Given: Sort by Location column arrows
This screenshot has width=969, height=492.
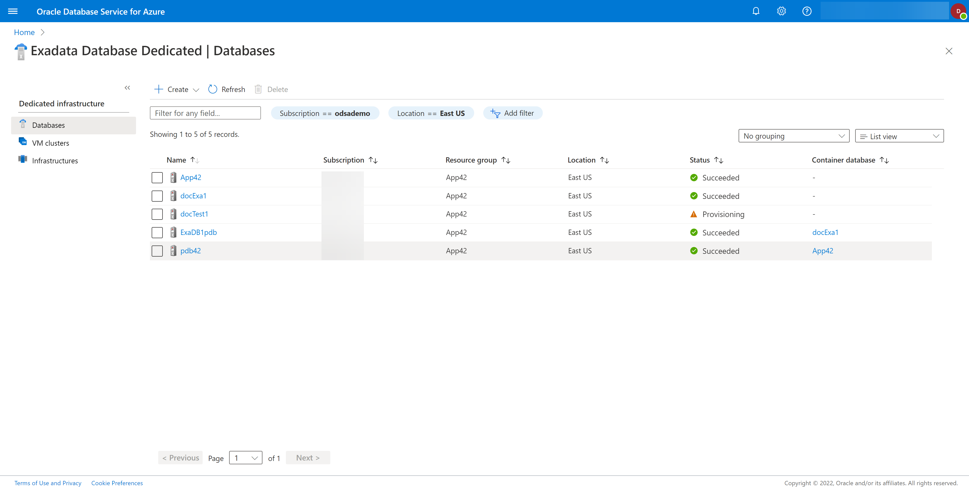Looking at the screenshot, I should click(x=605, y=160).
